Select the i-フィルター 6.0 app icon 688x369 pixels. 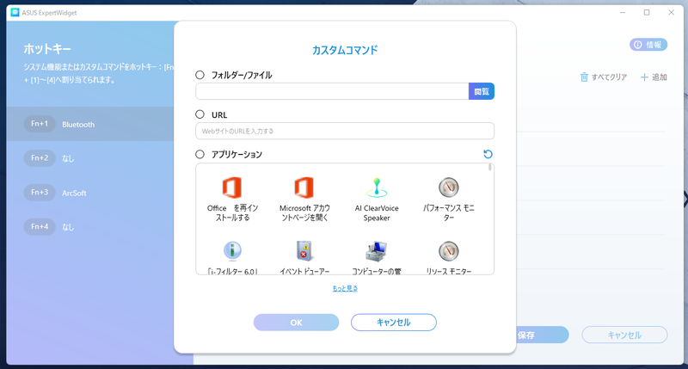coord(232,251)
